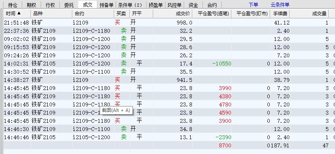
Task: Open the 委托 tab
Action: [x=69, y=5]
